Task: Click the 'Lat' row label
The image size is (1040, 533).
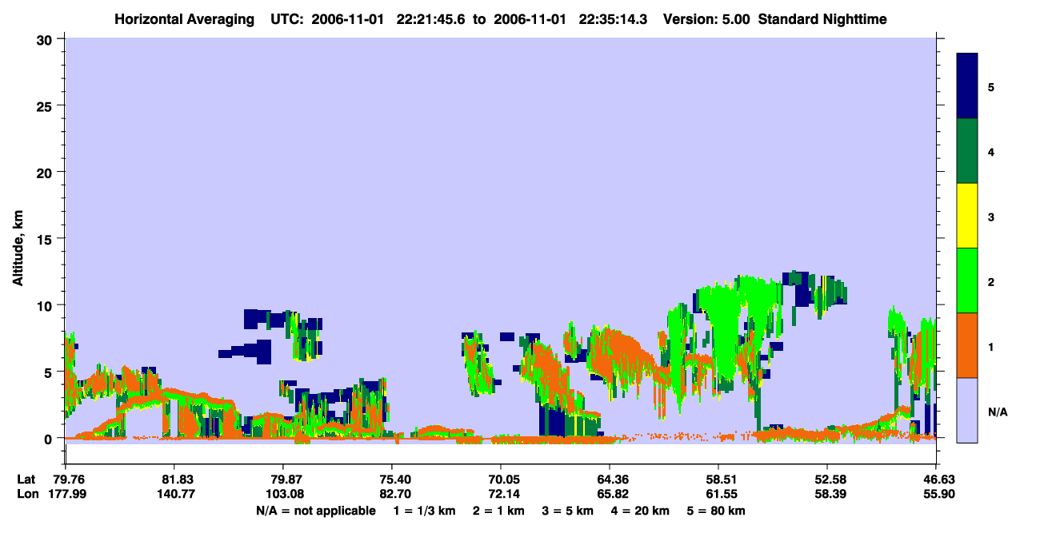Action: (x=26, y=479)
